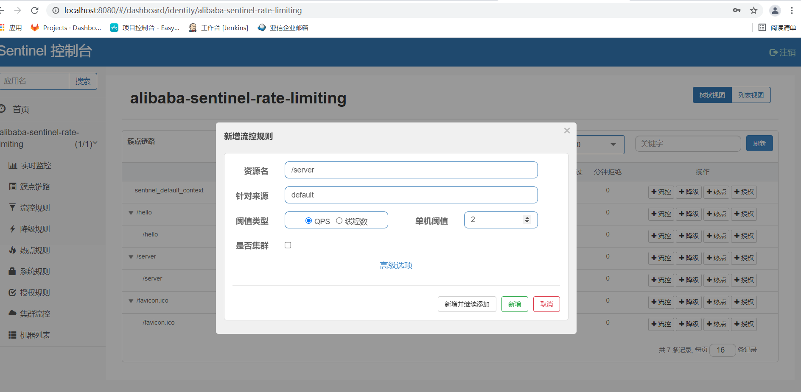Click 流控 in the sentinel_default_context row

pos(661,192)
